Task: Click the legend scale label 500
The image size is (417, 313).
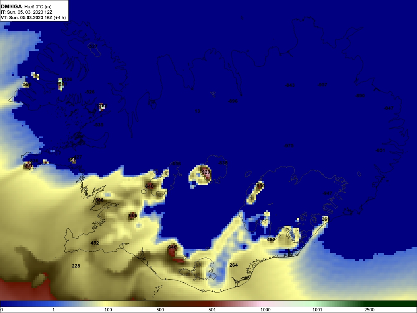Action: click(160, 310)
